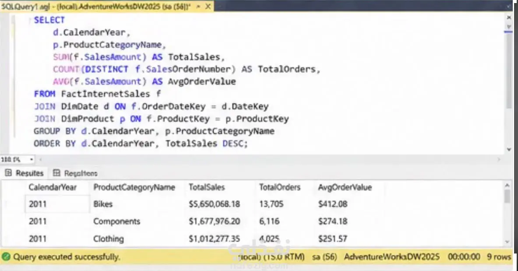The height and width of the screenshot is (271, 518).
Task: Place cursor on the AvgOrderValue alias
Action: [x=202, y=81]
